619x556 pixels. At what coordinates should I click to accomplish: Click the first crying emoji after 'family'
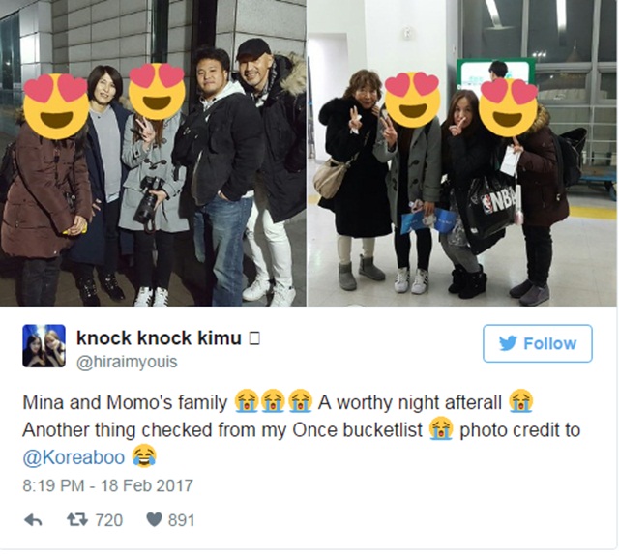pyautogui.click(x=247, y=401)
